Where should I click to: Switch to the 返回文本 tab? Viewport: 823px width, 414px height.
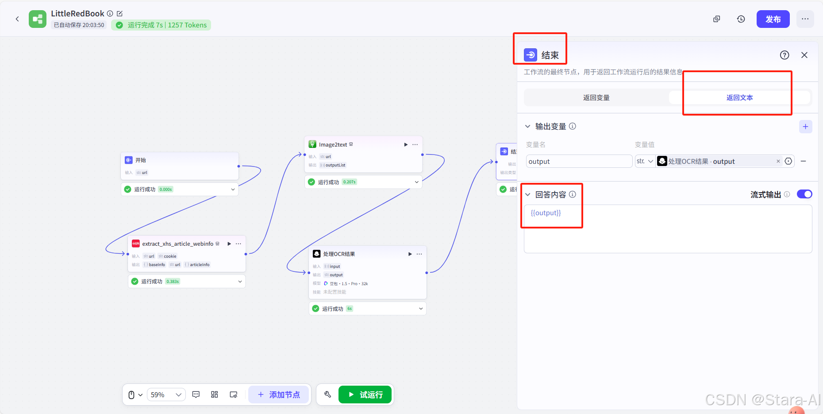pyautogui.click(x=739, y=97)
